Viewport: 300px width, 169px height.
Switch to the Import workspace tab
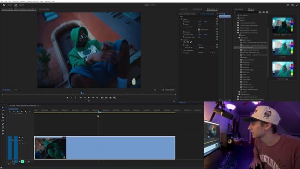click(x=10, y=5)
